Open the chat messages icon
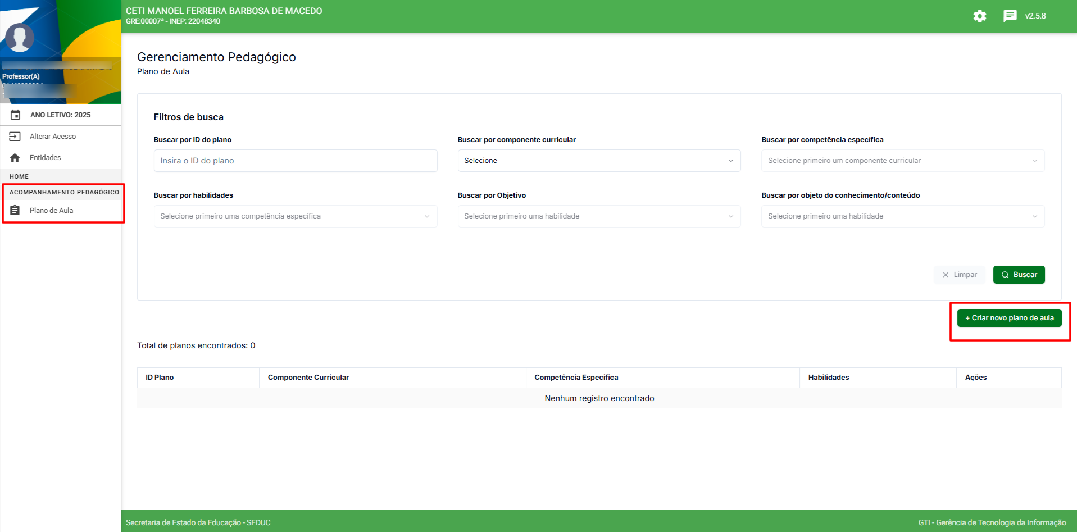 pos(1010,16)
